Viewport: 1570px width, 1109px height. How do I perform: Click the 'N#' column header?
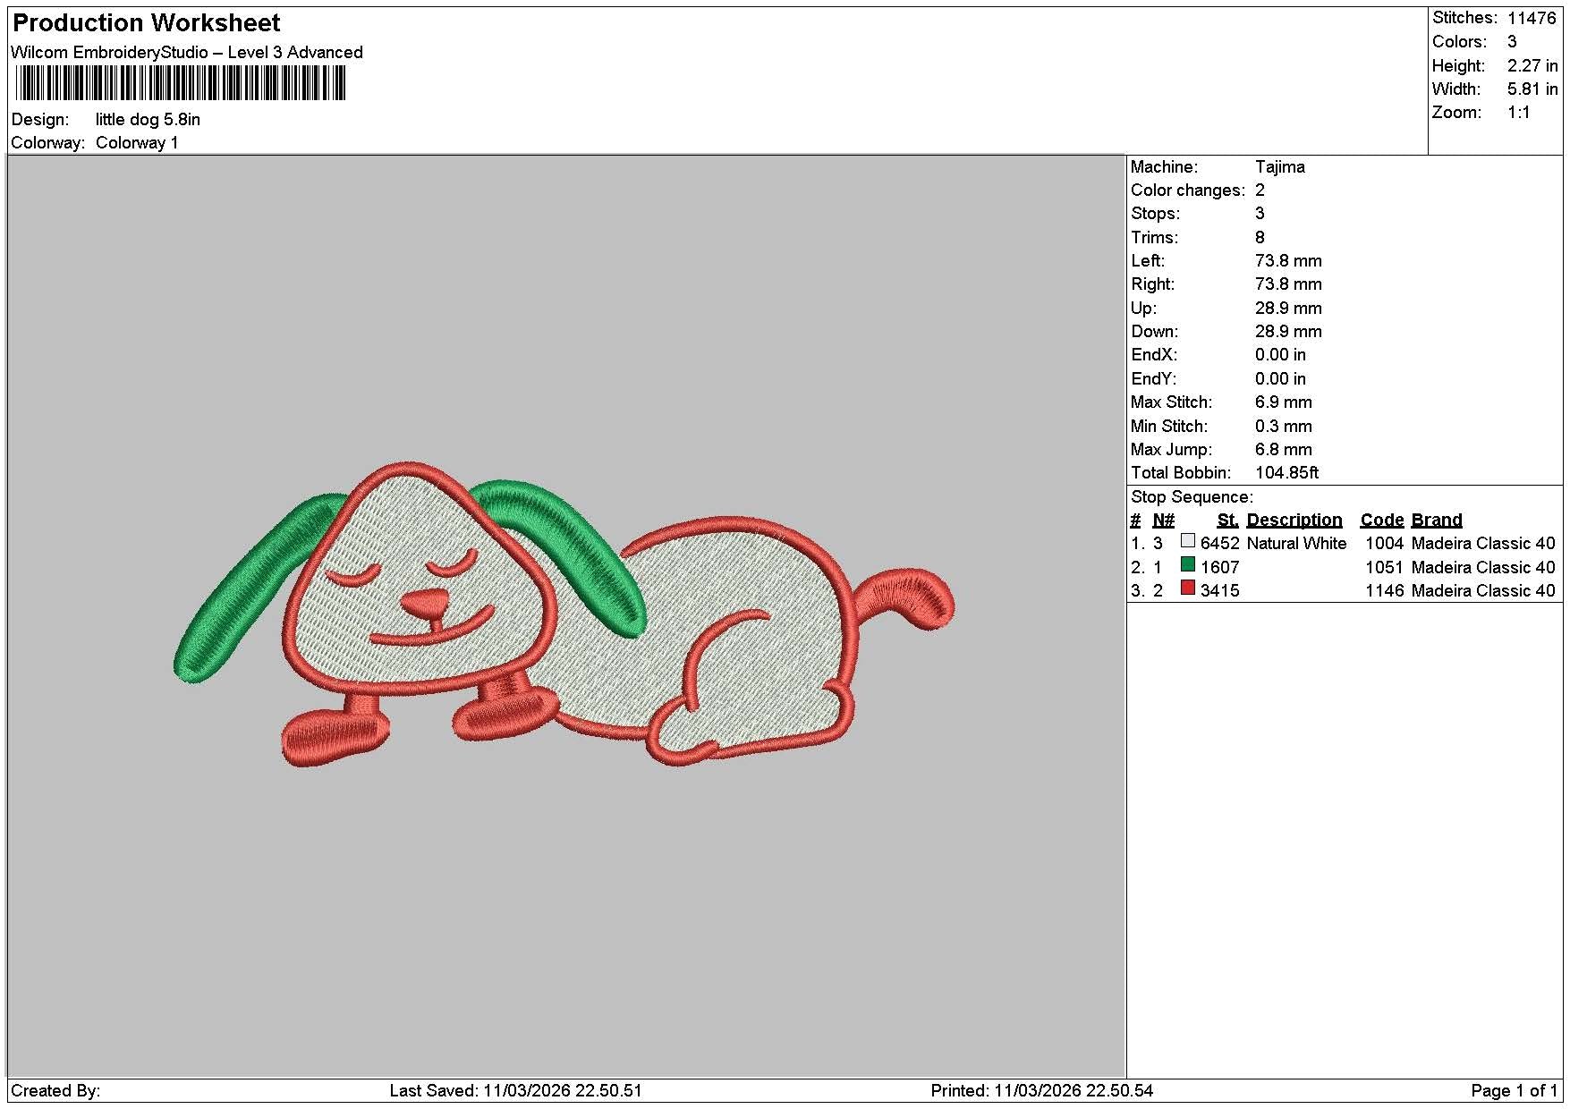click(1163, 520)
